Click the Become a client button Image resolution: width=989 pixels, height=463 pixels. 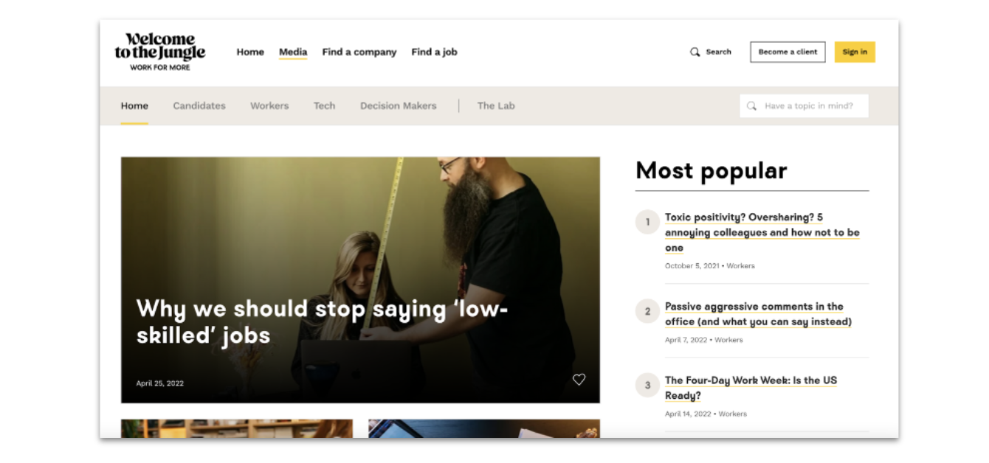point(787,52)
